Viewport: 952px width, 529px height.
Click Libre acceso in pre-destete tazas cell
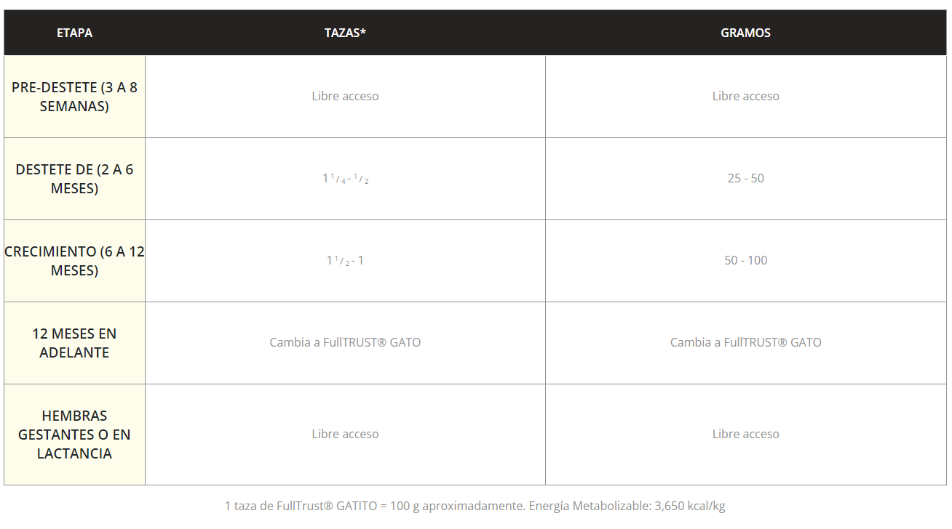pos(345,96)
